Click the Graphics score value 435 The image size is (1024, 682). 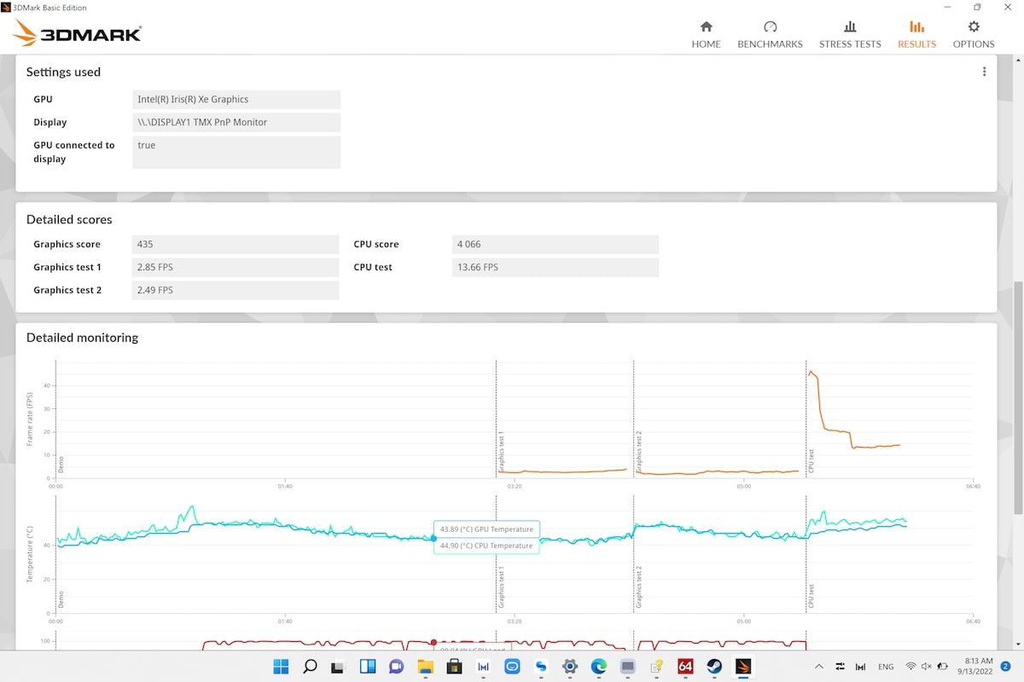[236, 245]
